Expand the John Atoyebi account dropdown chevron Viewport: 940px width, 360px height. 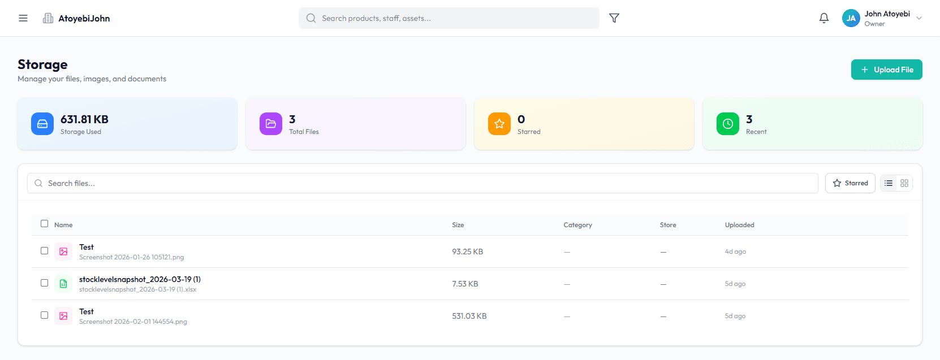(919, 18)
